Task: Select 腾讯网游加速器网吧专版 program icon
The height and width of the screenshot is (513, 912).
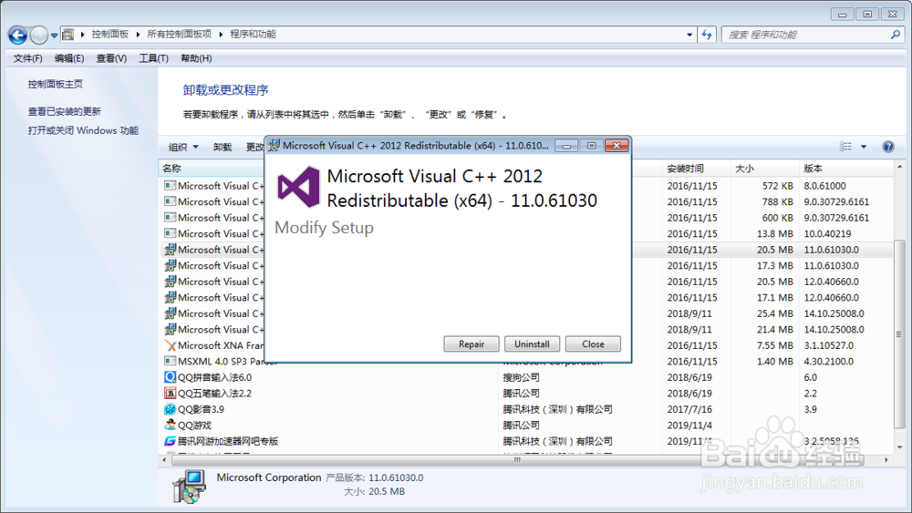Action: (x=170, y=441)
